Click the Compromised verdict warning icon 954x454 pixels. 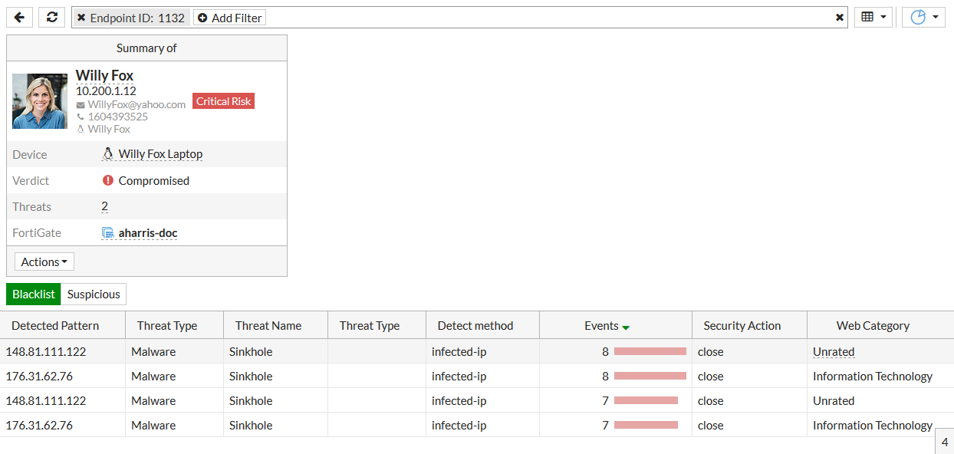click(108, 181)
